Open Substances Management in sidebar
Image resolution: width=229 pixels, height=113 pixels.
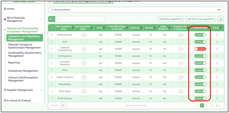23,71
